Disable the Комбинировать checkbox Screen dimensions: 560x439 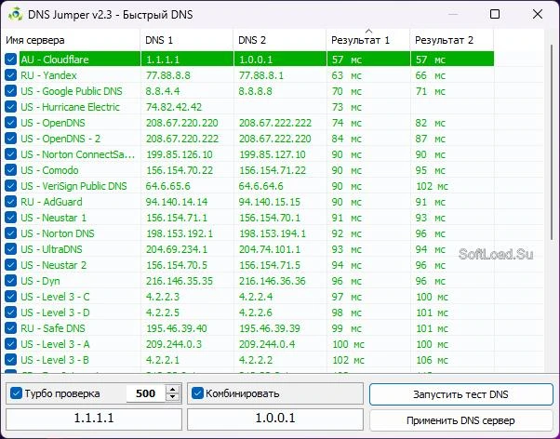[197, 393]
